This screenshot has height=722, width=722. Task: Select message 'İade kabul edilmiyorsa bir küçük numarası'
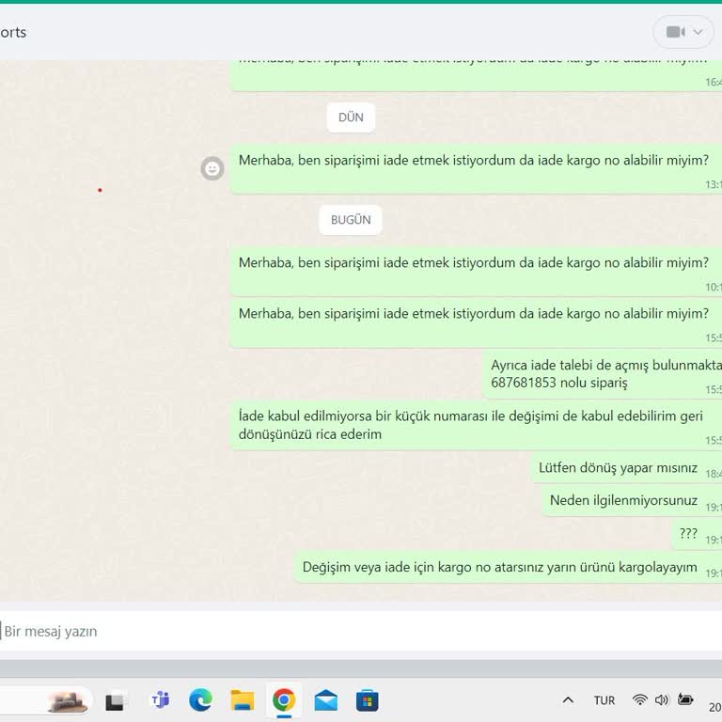coord(476,426)
